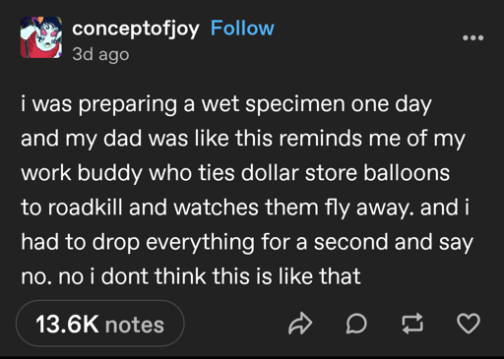The image size is (504, 359).
Task: Click the final line 'no. no i dont think'
Action: point(191,276)
